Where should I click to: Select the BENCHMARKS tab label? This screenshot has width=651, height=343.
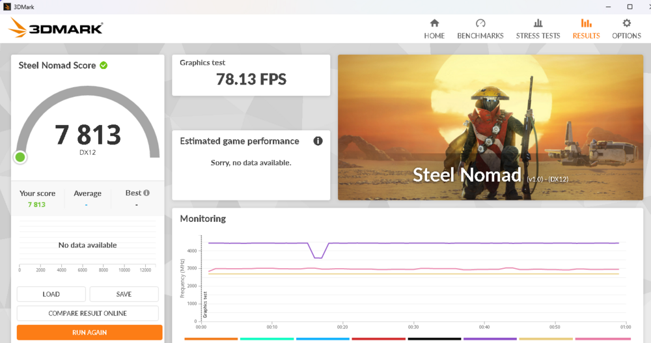(480, 36)
